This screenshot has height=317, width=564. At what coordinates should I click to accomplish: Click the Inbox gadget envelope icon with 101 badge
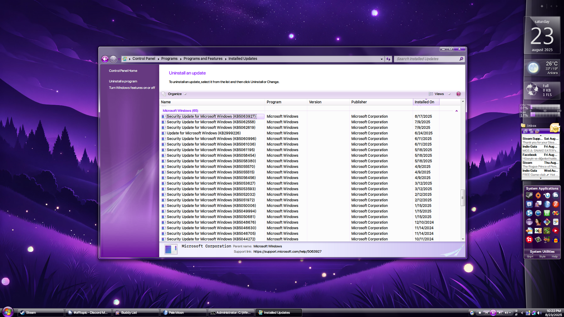click(555, 128)
